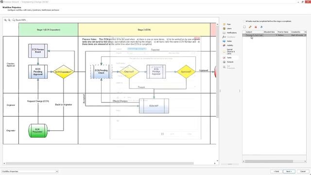The image size is (311, 175).
Task: Click the delete task red X icon
Action: coord(256,27)
